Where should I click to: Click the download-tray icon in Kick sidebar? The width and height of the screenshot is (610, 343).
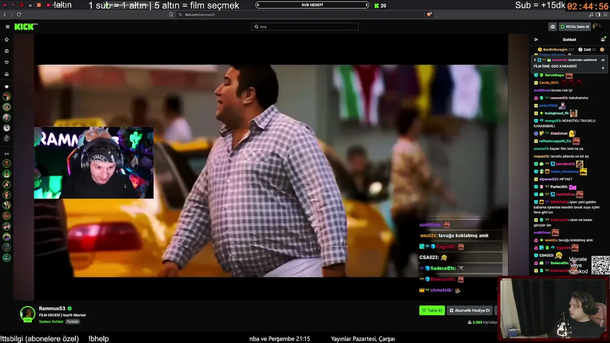click(x=7, y=74)
